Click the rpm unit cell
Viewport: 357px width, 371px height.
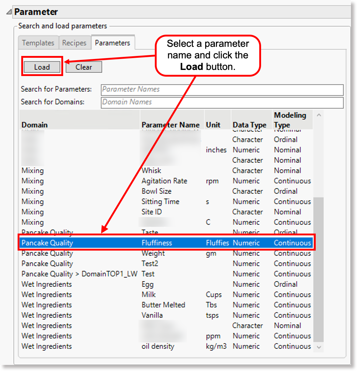click(x=212, y=181)
